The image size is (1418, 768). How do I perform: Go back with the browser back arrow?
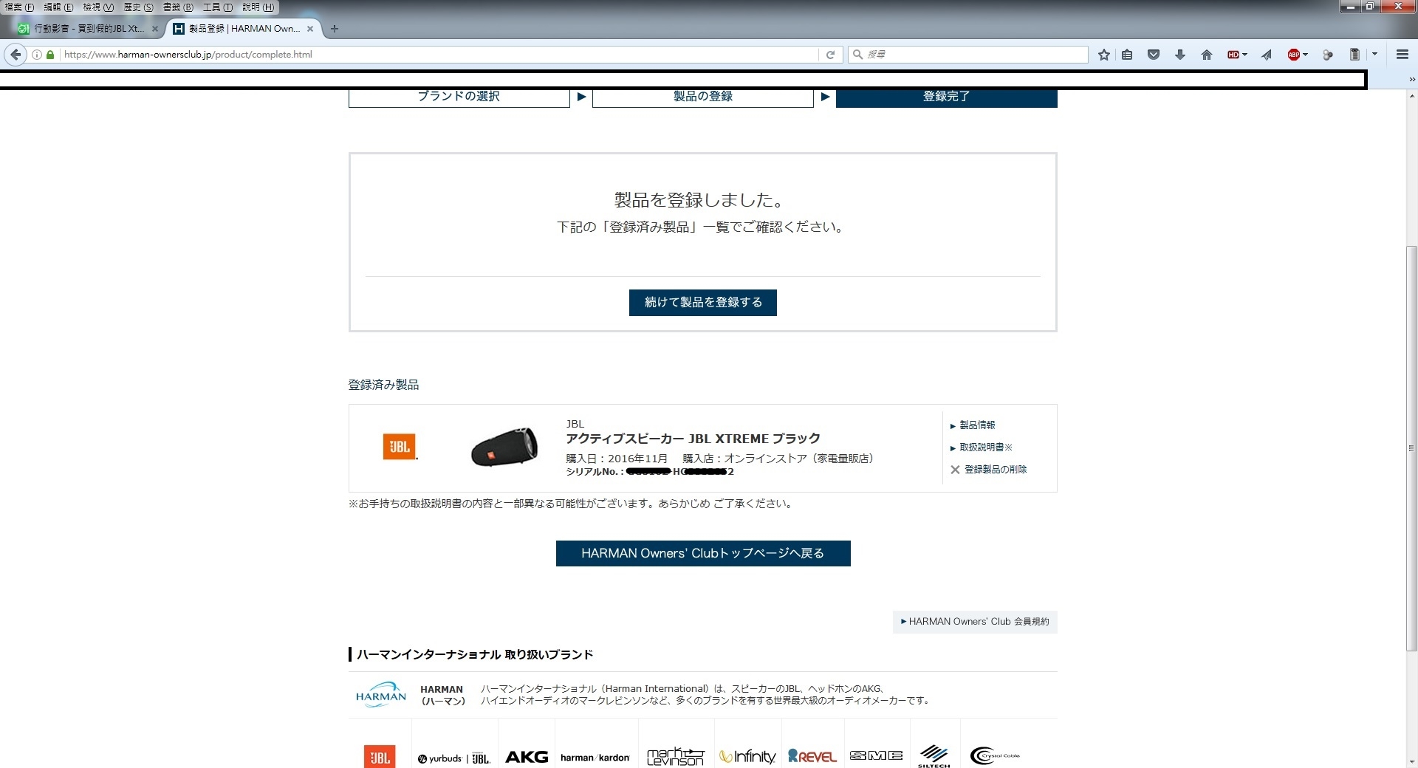(16, 55)
